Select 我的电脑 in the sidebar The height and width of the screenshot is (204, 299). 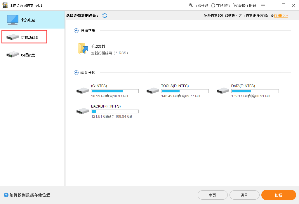click(32, 20)
